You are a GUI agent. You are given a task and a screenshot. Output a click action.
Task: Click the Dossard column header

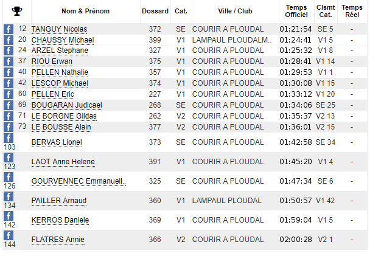155,11
